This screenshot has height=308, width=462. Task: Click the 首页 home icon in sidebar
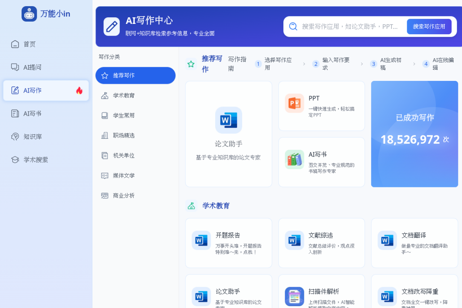point(15,44)
